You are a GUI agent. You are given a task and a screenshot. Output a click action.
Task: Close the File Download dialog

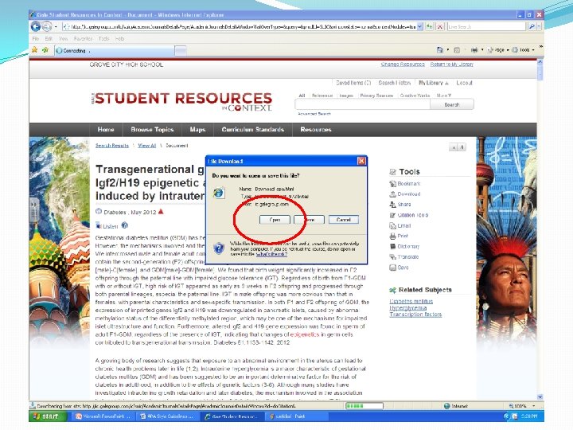[361, 161]
